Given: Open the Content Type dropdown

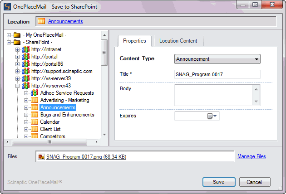Looking at the screenshot, I should [257, 59].
